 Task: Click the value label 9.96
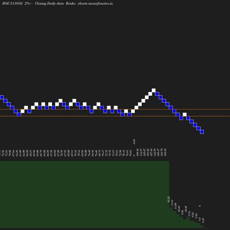(x=182, y=213)
